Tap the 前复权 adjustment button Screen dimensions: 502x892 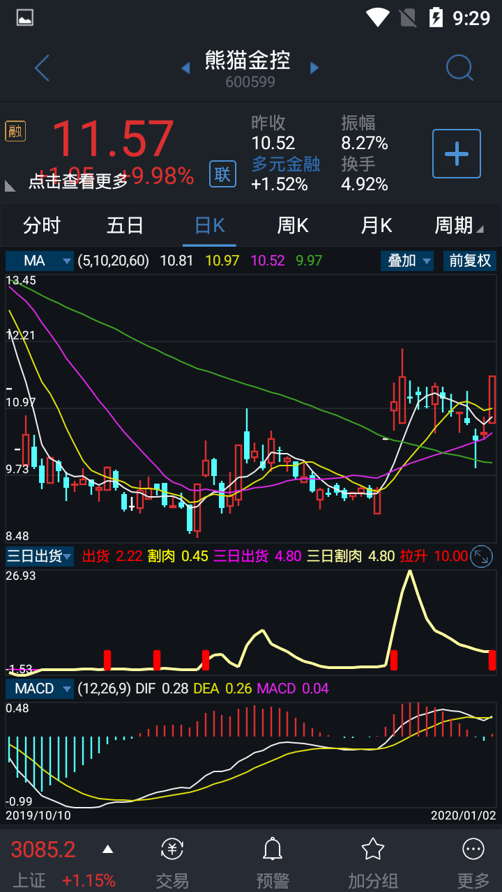click(x=470, y=261)
